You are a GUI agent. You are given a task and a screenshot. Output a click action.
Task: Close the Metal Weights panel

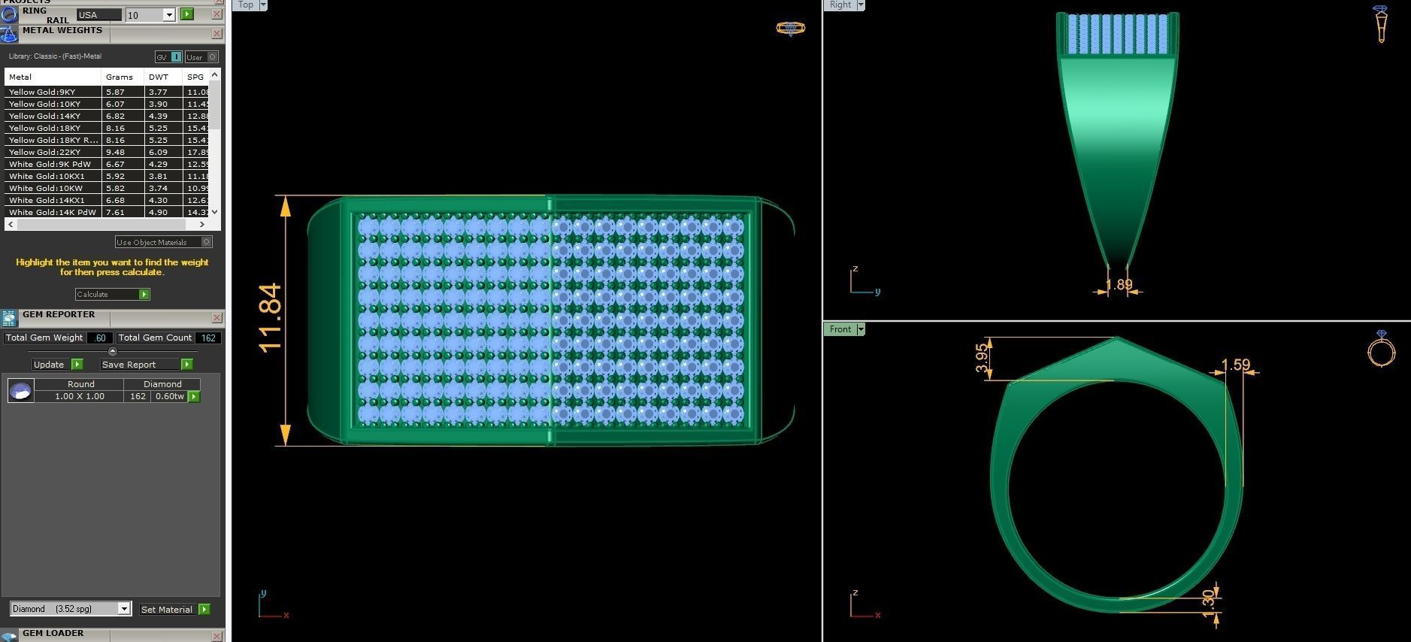[216, 34]
